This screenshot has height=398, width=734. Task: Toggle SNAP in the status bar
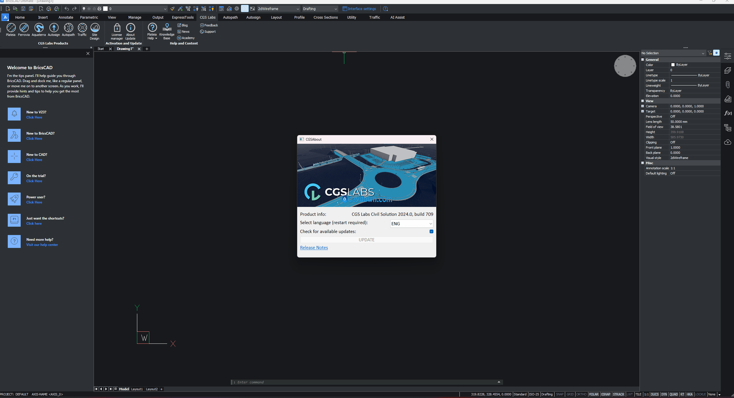point(560,394)
